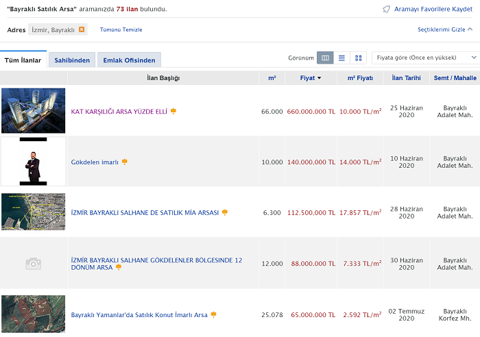Collapse selections with Seçtiklerimi Gizle

click(445, 29)
